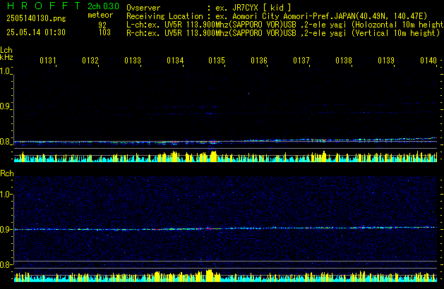Click the 0134 time marker
This screenshot has width=444, height=289.
click(x=175, y=61)
